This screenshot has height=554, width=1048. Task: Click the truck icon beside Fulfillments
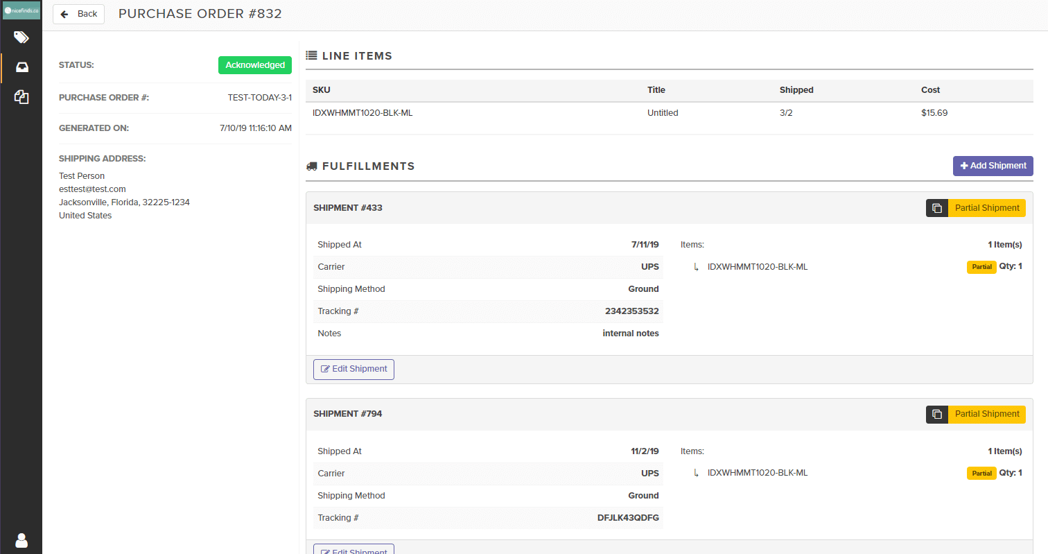tap(311, 166)
